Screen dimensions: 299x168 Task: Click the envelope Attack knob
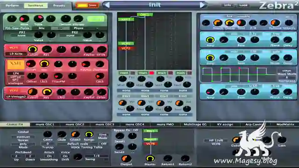pos(218,23)
